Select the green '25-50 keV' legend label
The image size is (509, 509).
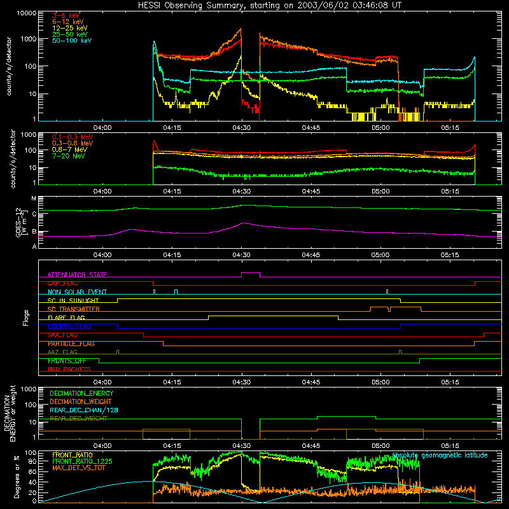pyautogui.click(x=70, y=34)
